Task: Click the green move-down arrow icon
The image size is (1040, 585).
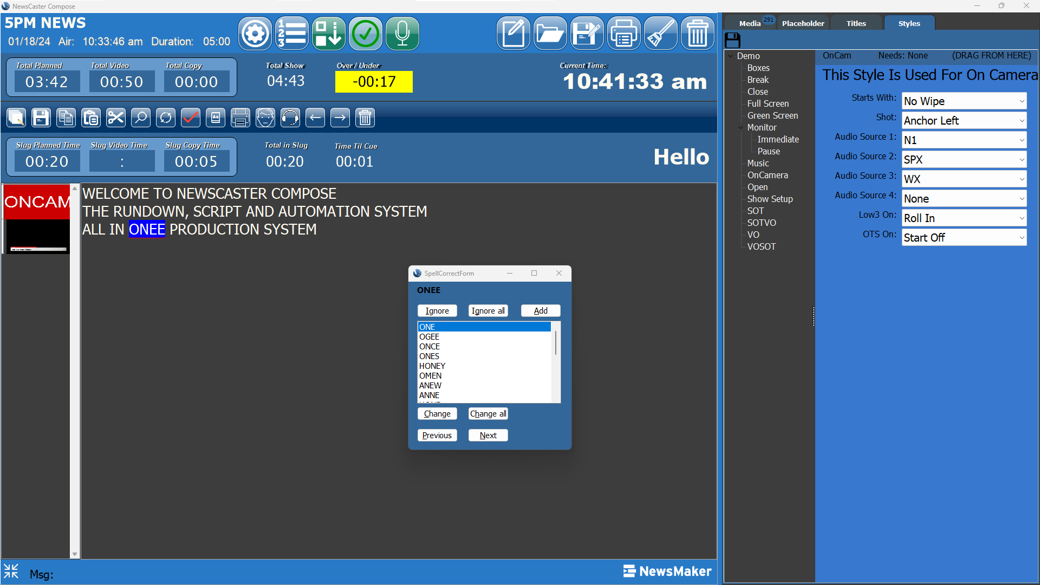Action: tap(329, 34)
